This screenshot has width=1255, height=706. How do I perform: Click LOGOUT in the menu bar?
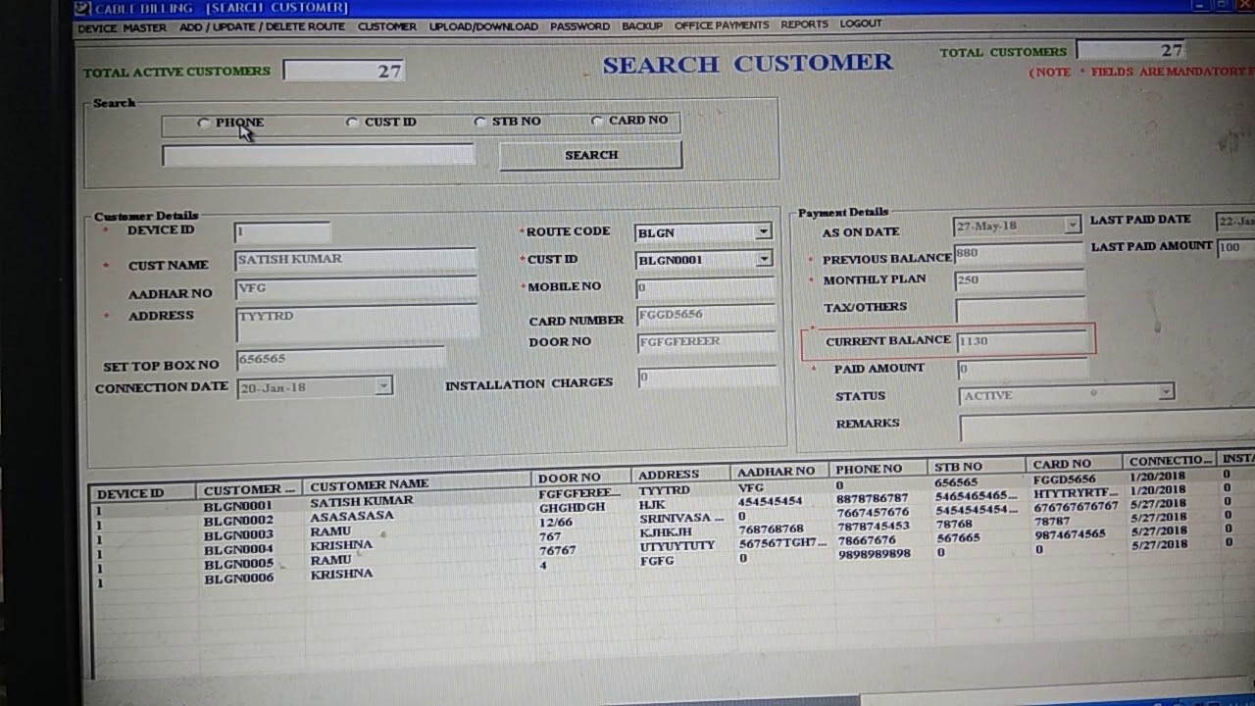[x=860, y=24]
